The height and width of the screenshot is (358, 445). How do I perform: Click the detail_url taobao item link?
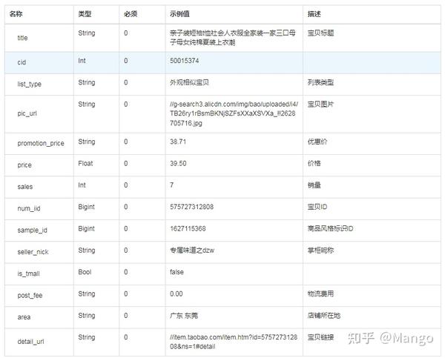click(234, 342)
